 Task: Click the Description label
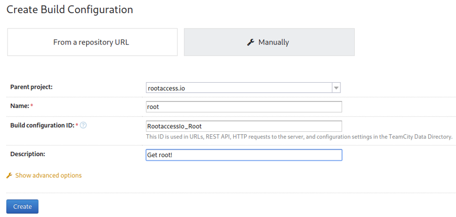pos(28,154)
